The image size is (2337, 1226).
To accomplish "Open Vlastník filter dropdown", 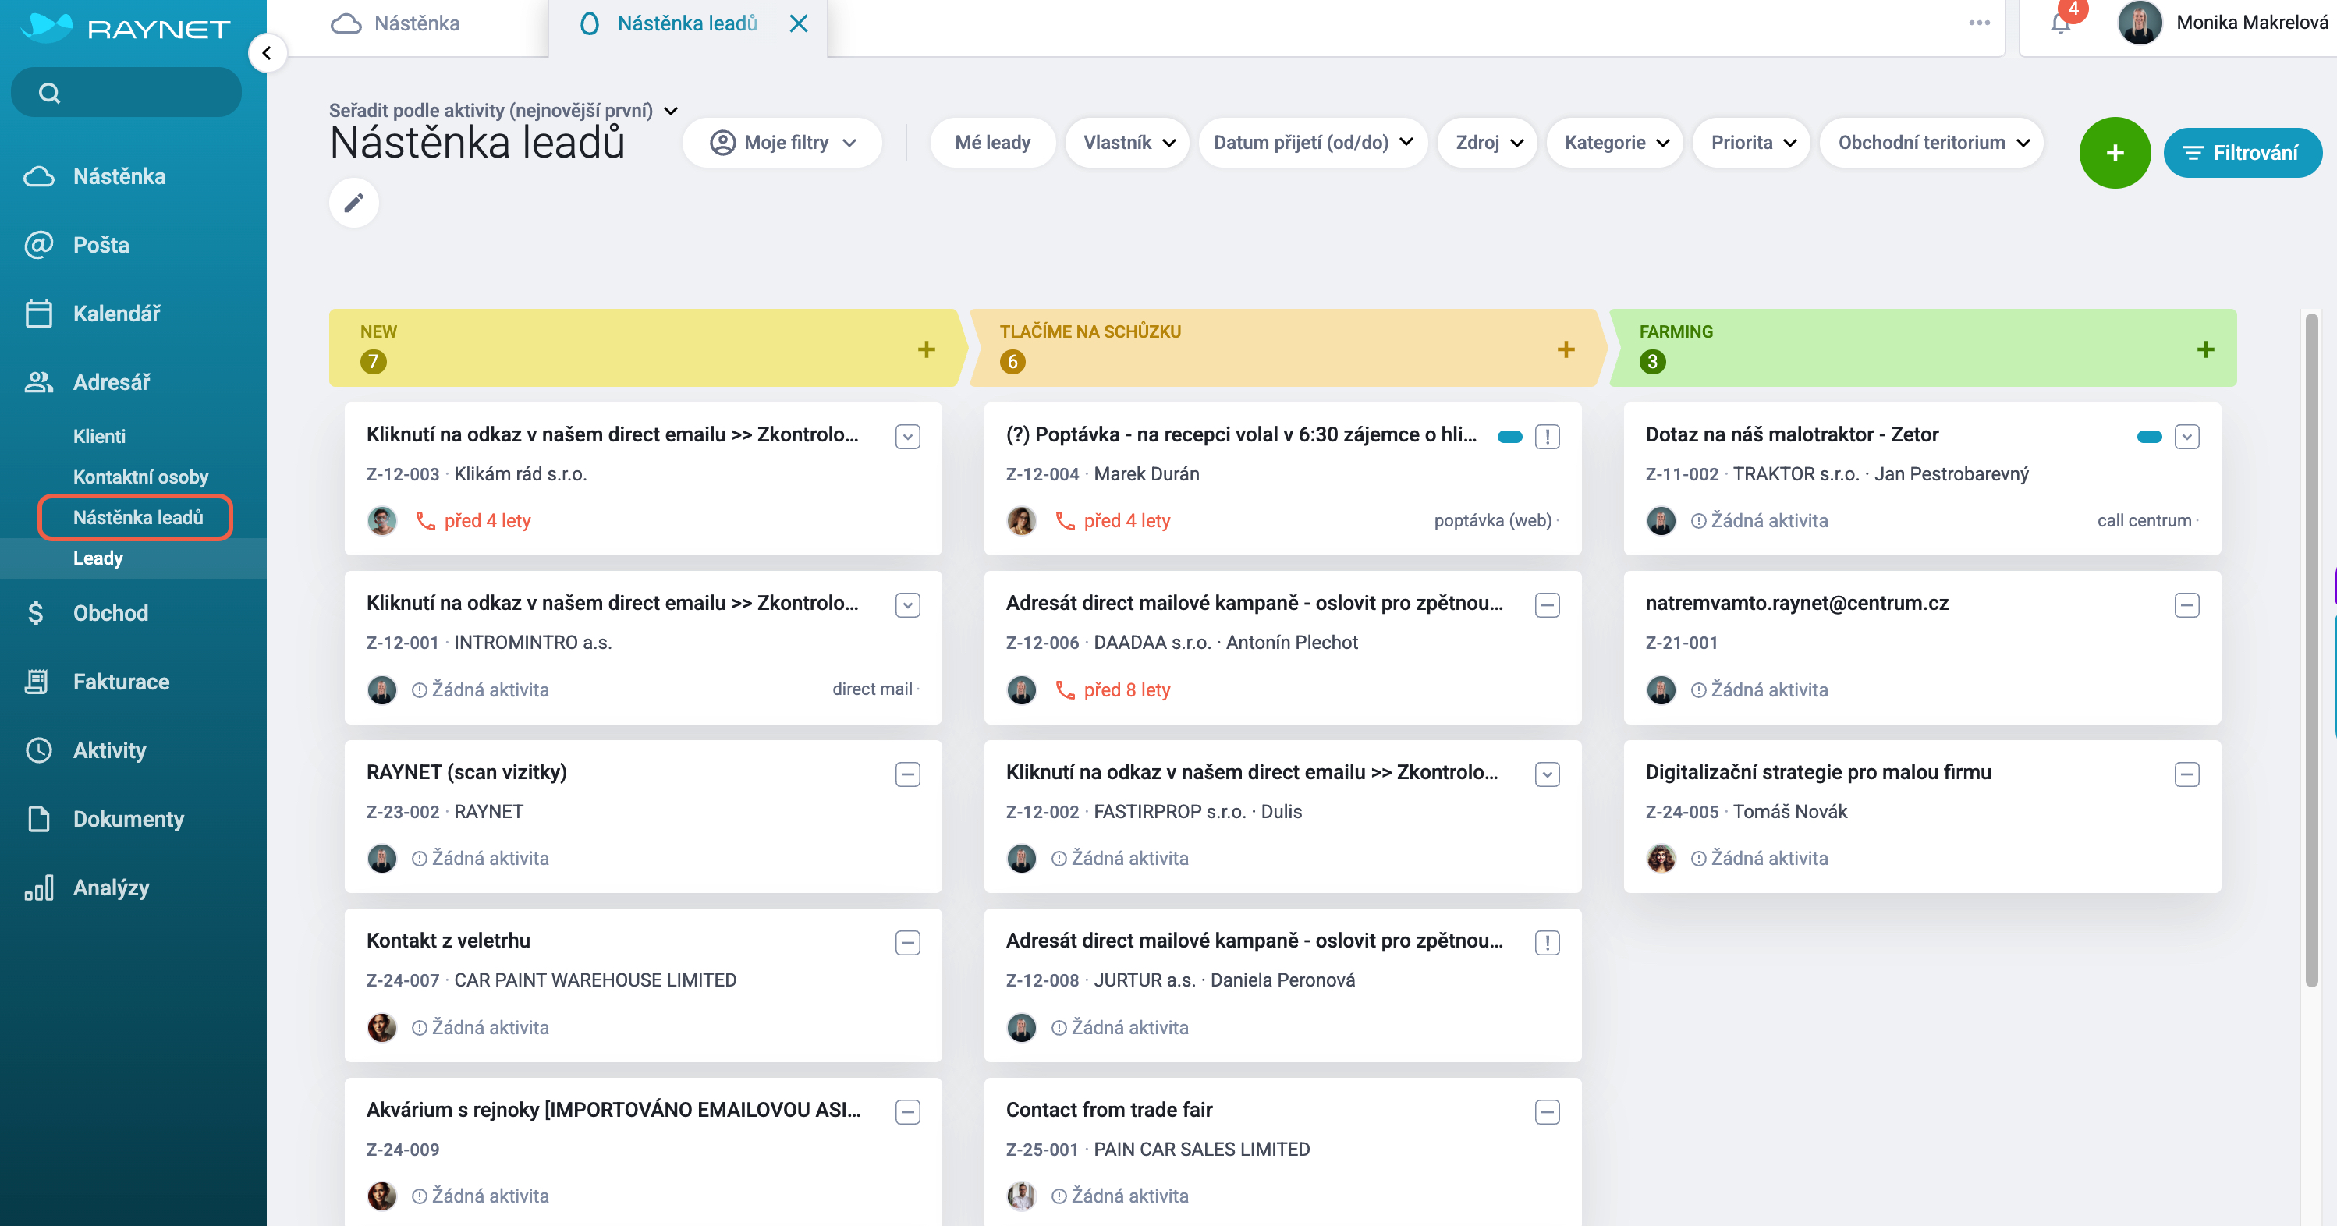I will tap(1128, 143).
